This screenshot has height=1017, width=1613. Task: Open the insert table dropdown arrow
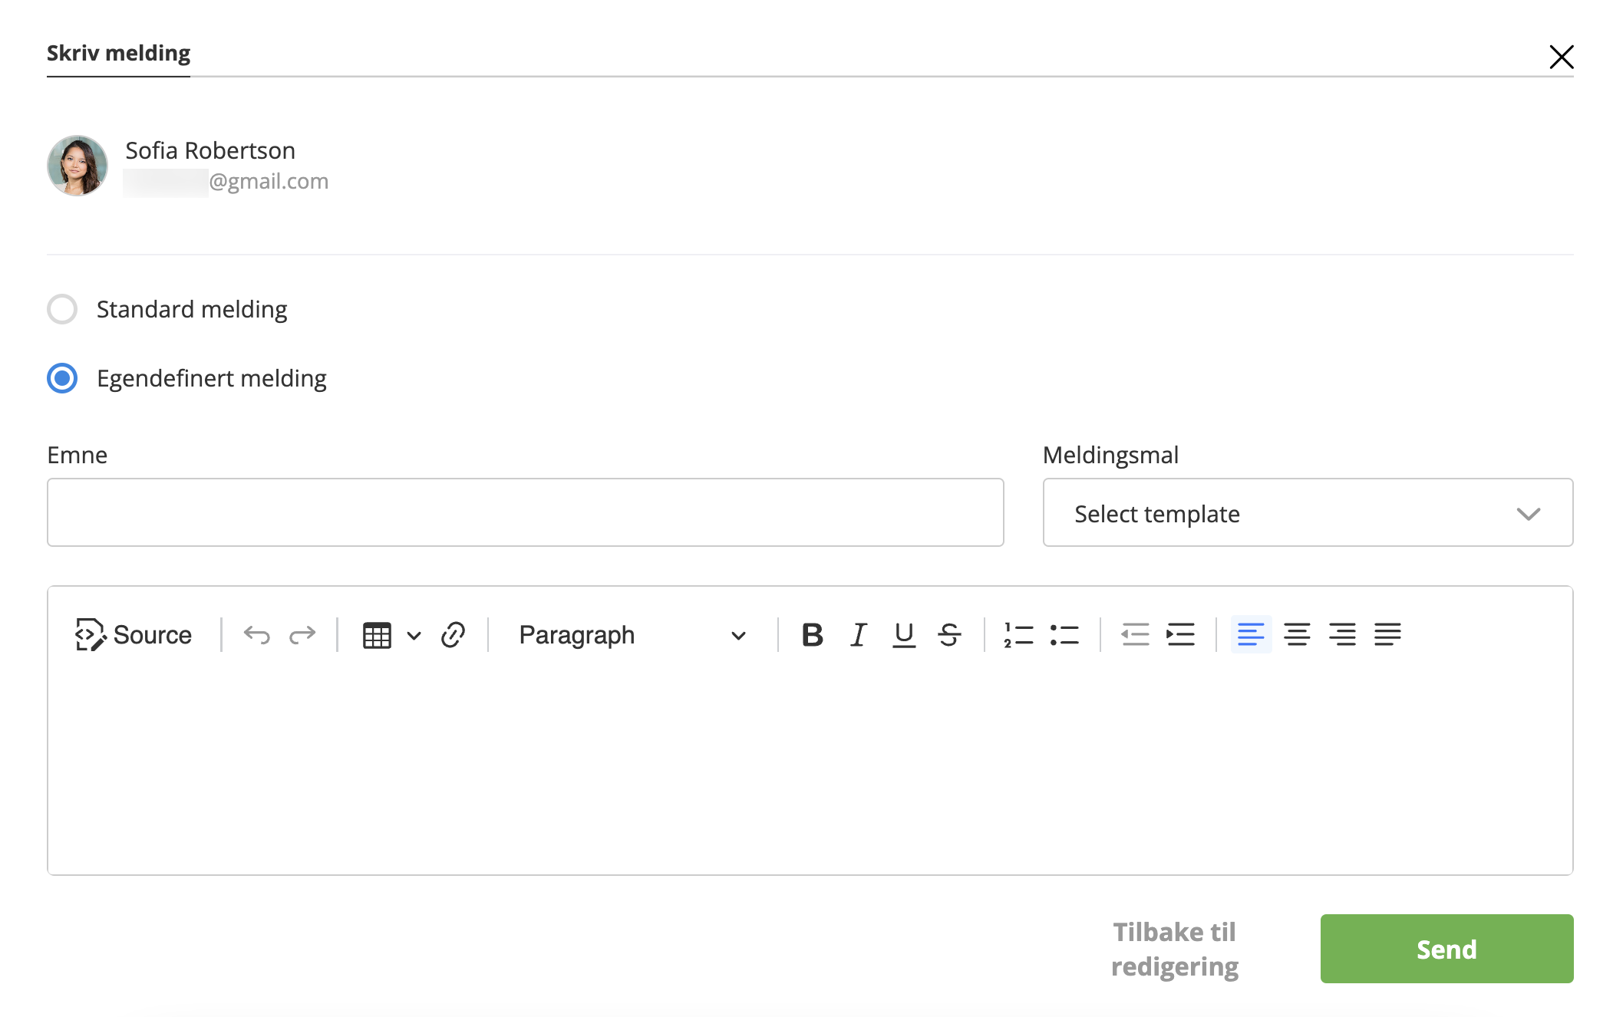(414, 635)
